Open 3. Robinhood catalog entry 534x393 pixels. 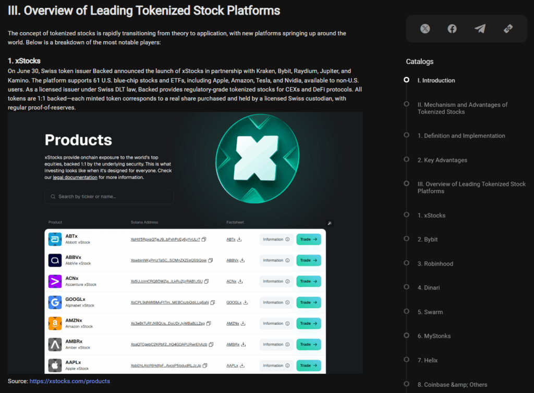click(435, 263)
